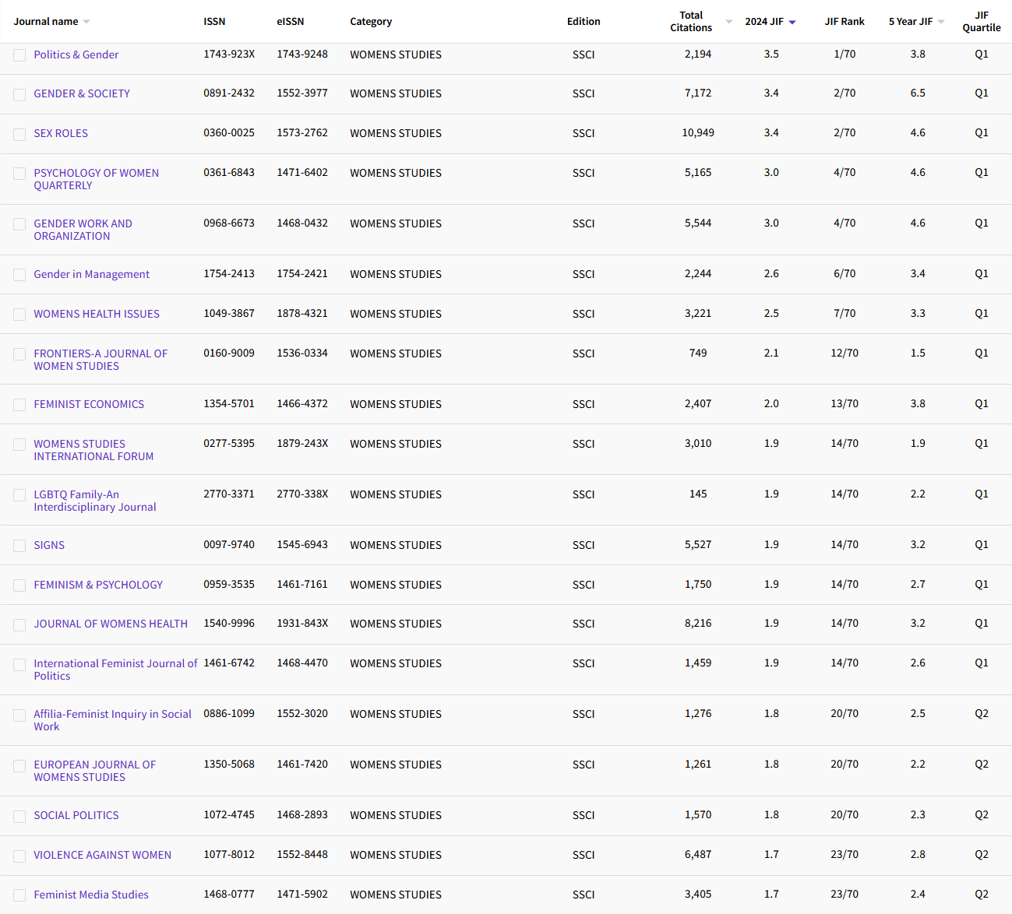Open WOMENS HEALTH ISSUES journal page
1012x914 pixels.
[x=97, y=314]
